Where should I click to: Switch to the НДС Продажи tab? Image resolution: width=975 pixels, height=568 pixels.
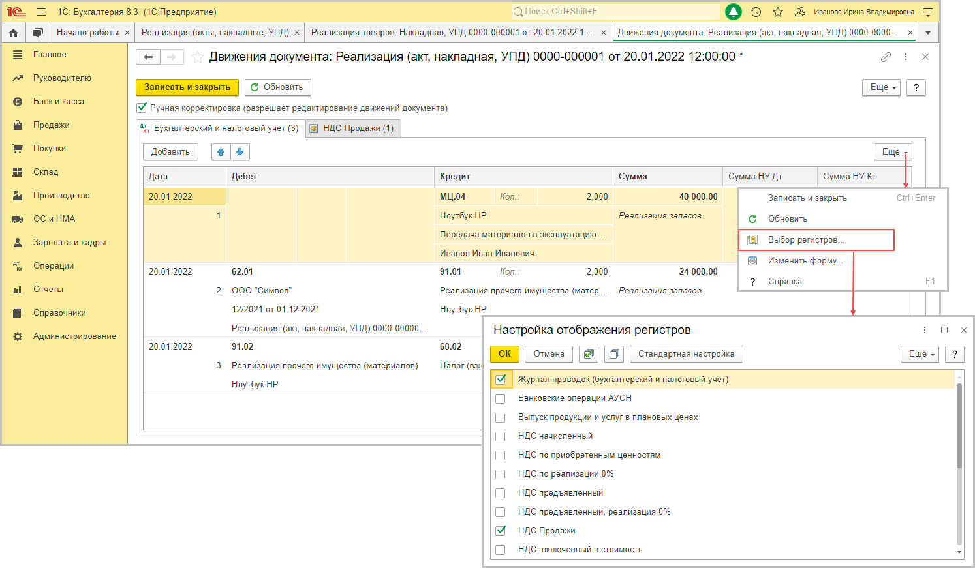point(353,128)
